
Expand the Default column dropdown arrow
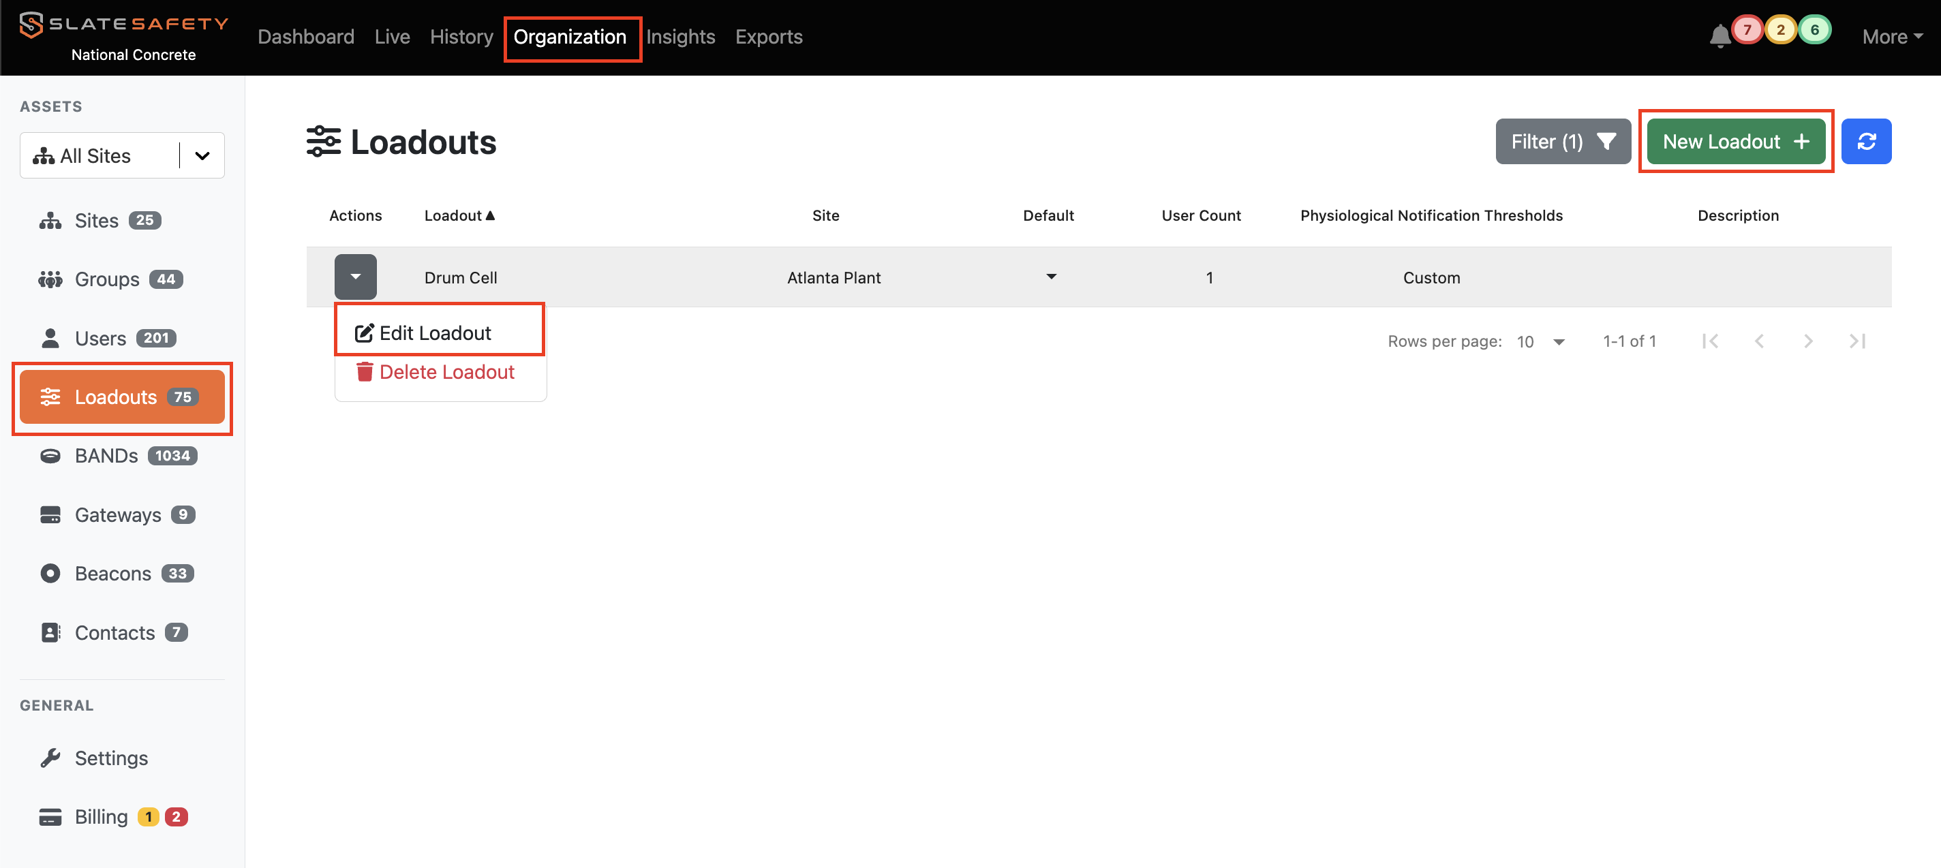click(x=1051, y=277)
